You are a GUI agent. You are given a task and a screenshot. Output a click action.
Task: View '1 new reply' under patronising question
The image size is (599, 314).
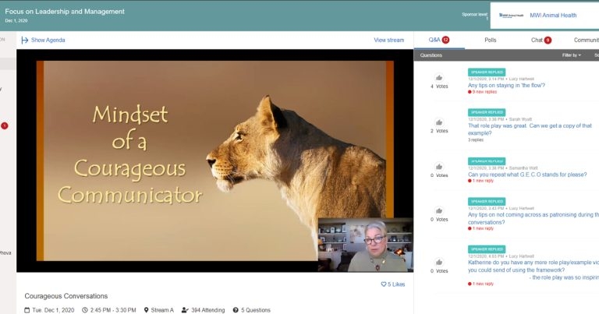(480, 228)
